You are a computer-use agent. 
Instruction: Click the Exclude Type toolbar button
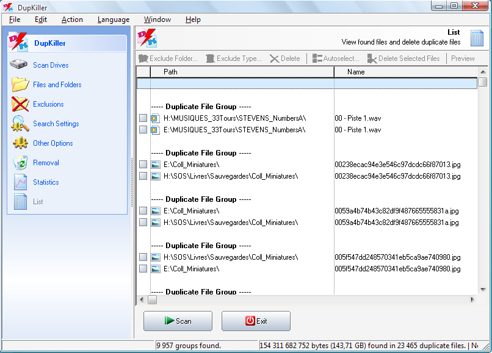click(234, 59)
